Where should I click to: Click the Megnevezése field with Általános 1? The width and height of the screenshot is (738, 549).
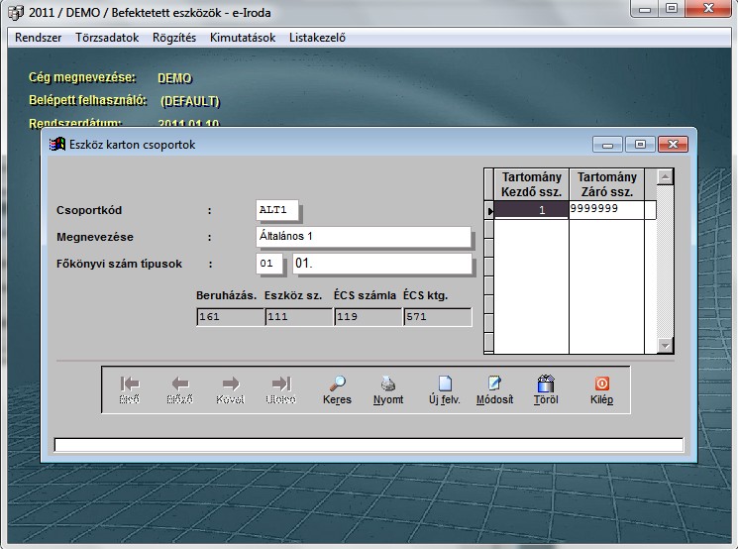[363, 237]
